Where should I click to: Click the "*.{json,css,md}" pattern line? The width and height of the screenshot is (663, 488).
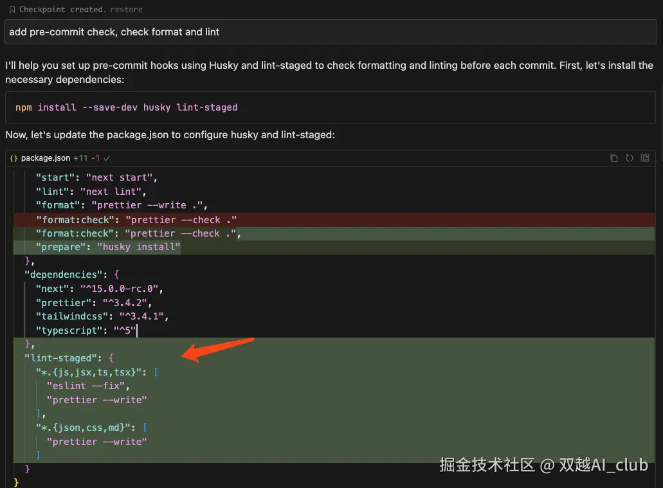(91, 428)
